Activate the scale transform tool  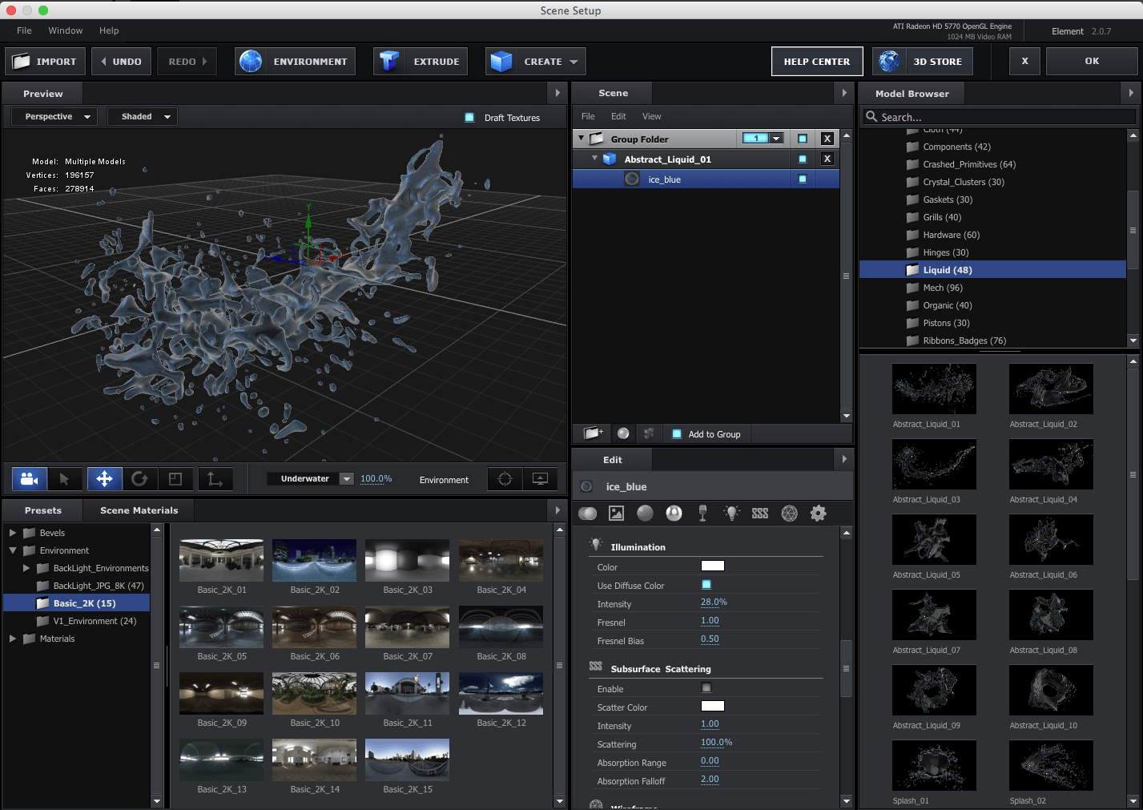(x=175, y=479)
